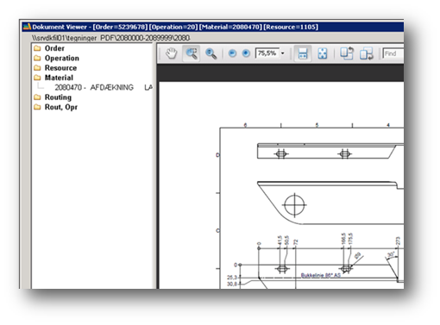Click the Material folder icon
The width and height of the screenshot is (440, 325).
[x=37, y=78]
